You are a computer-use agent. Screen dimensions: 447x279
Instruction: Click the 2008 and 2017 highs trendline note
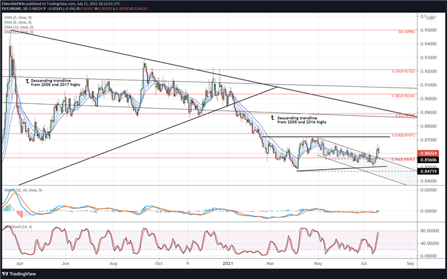(55, 83)
